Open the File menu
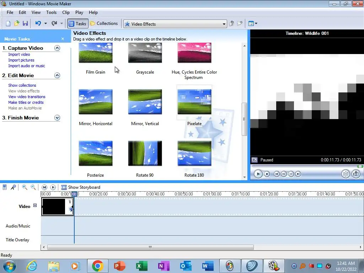This screenshot has height=273, width=364. (x=10, y=12)
